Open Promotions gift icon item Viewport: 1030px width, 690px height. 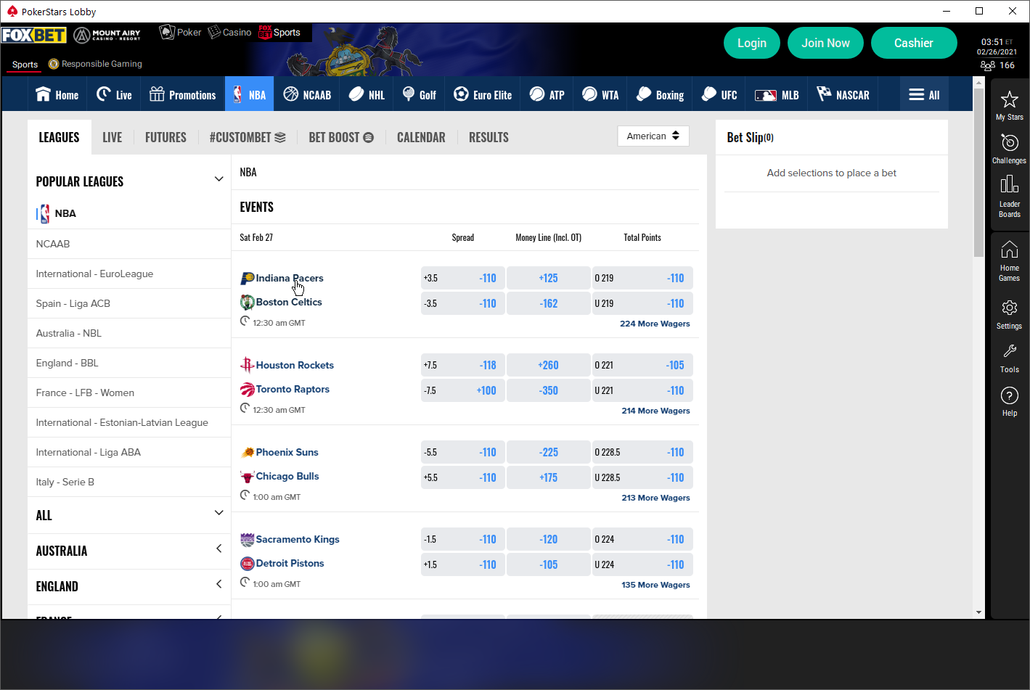tap(182, 94)
